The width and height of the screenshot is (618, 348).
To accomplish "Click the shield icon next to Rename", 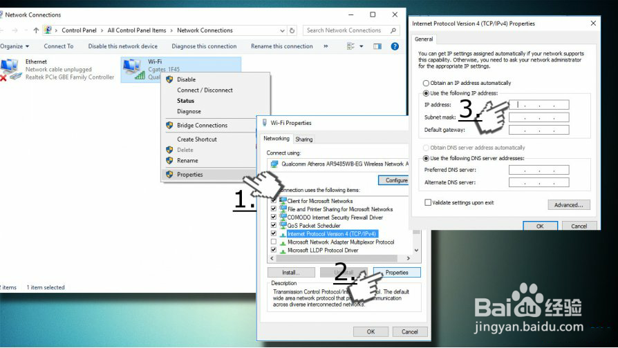I will click(x=169, y=161).
